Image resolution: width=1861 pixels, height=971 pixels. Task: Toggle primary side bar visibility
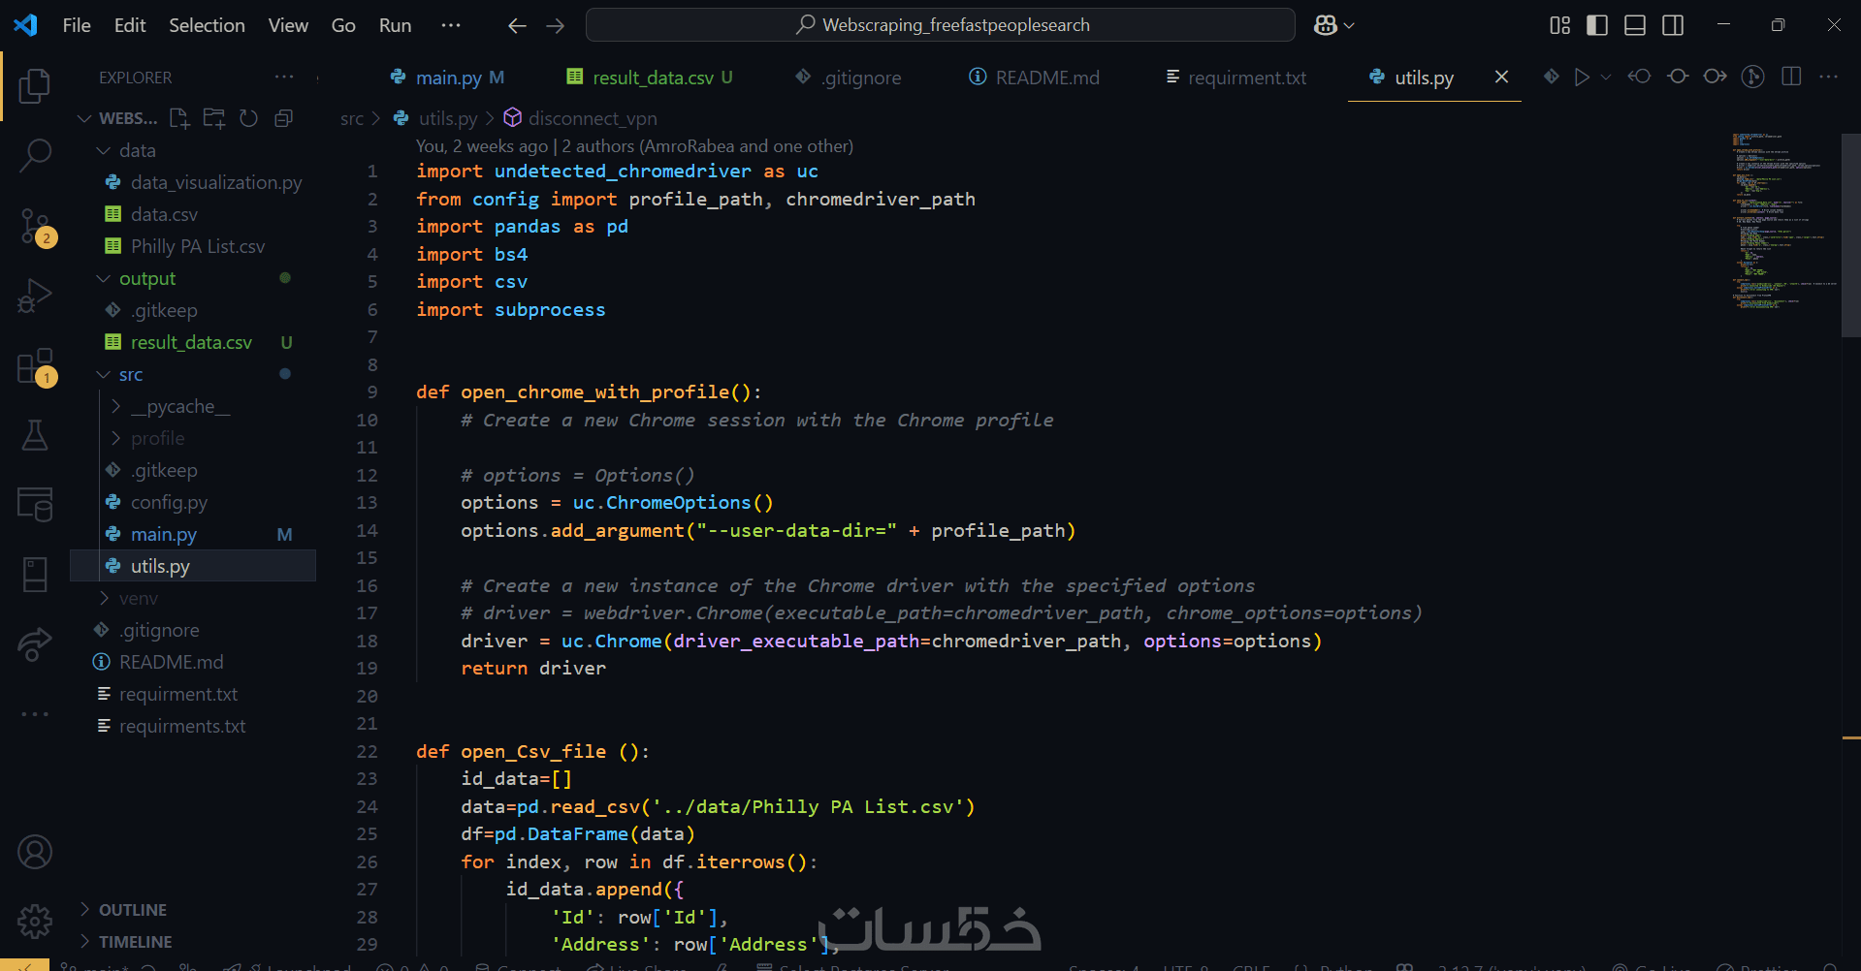(1597, 25)
